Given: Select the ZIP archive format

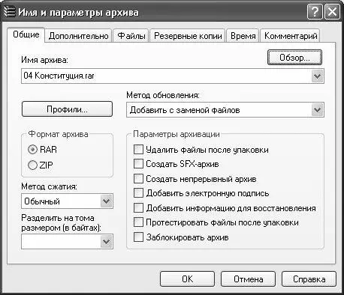Looking at the screenshot, I should [33, 165].
